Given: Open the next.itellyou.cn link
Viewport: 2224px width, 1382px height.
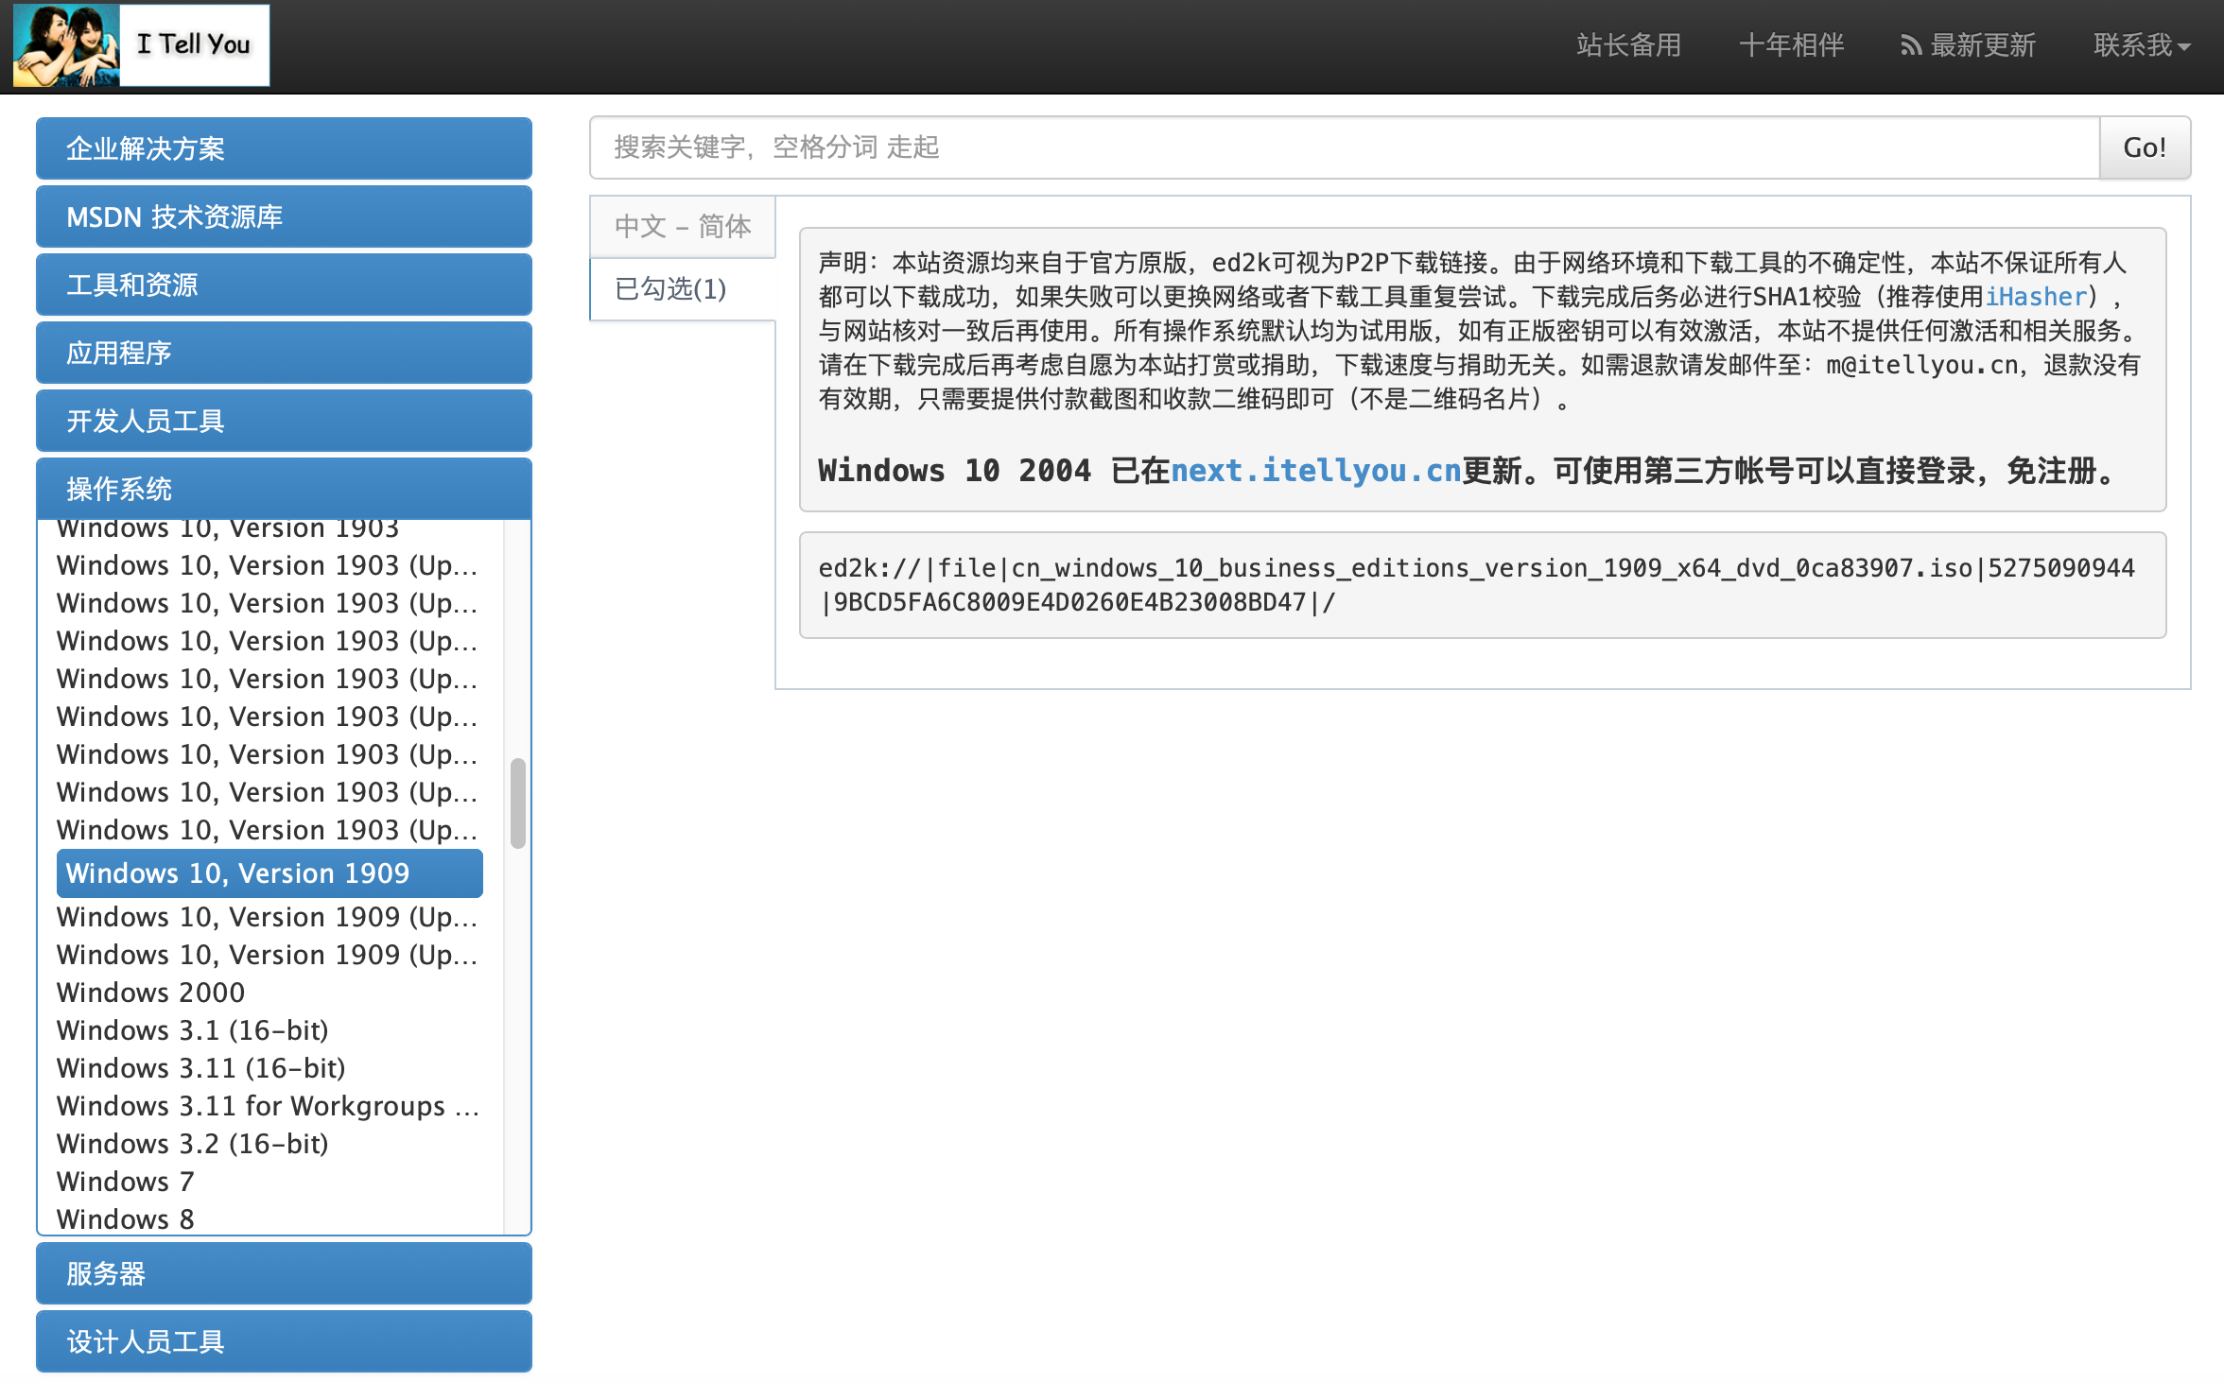Looking at the screenshot, I should [1316, 470].
